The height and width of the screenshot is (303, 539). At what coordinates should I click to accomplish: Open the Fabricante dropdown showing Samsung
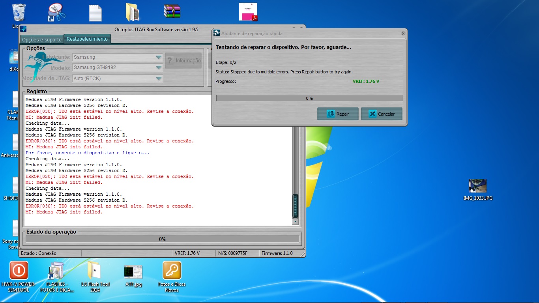[x=118, y=57]
